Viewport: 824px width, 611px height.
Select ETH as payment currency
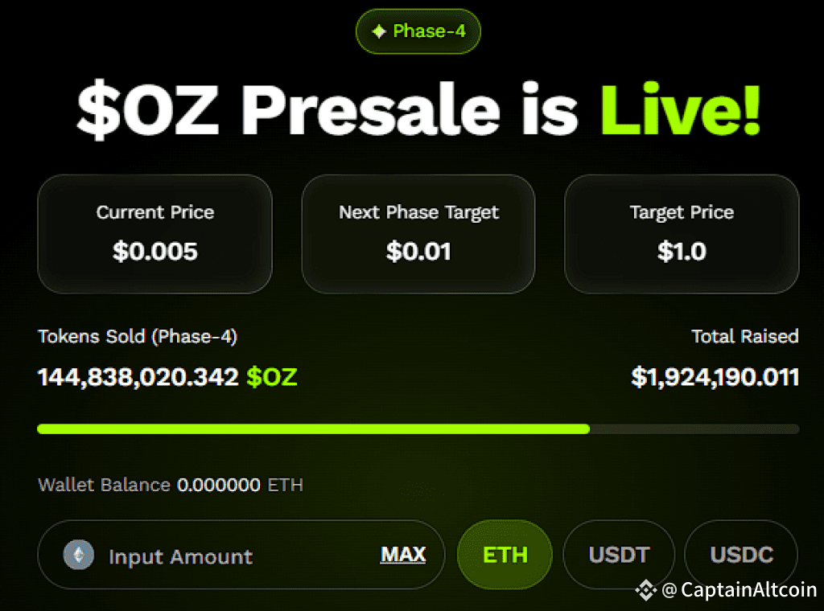click(505, 554)
